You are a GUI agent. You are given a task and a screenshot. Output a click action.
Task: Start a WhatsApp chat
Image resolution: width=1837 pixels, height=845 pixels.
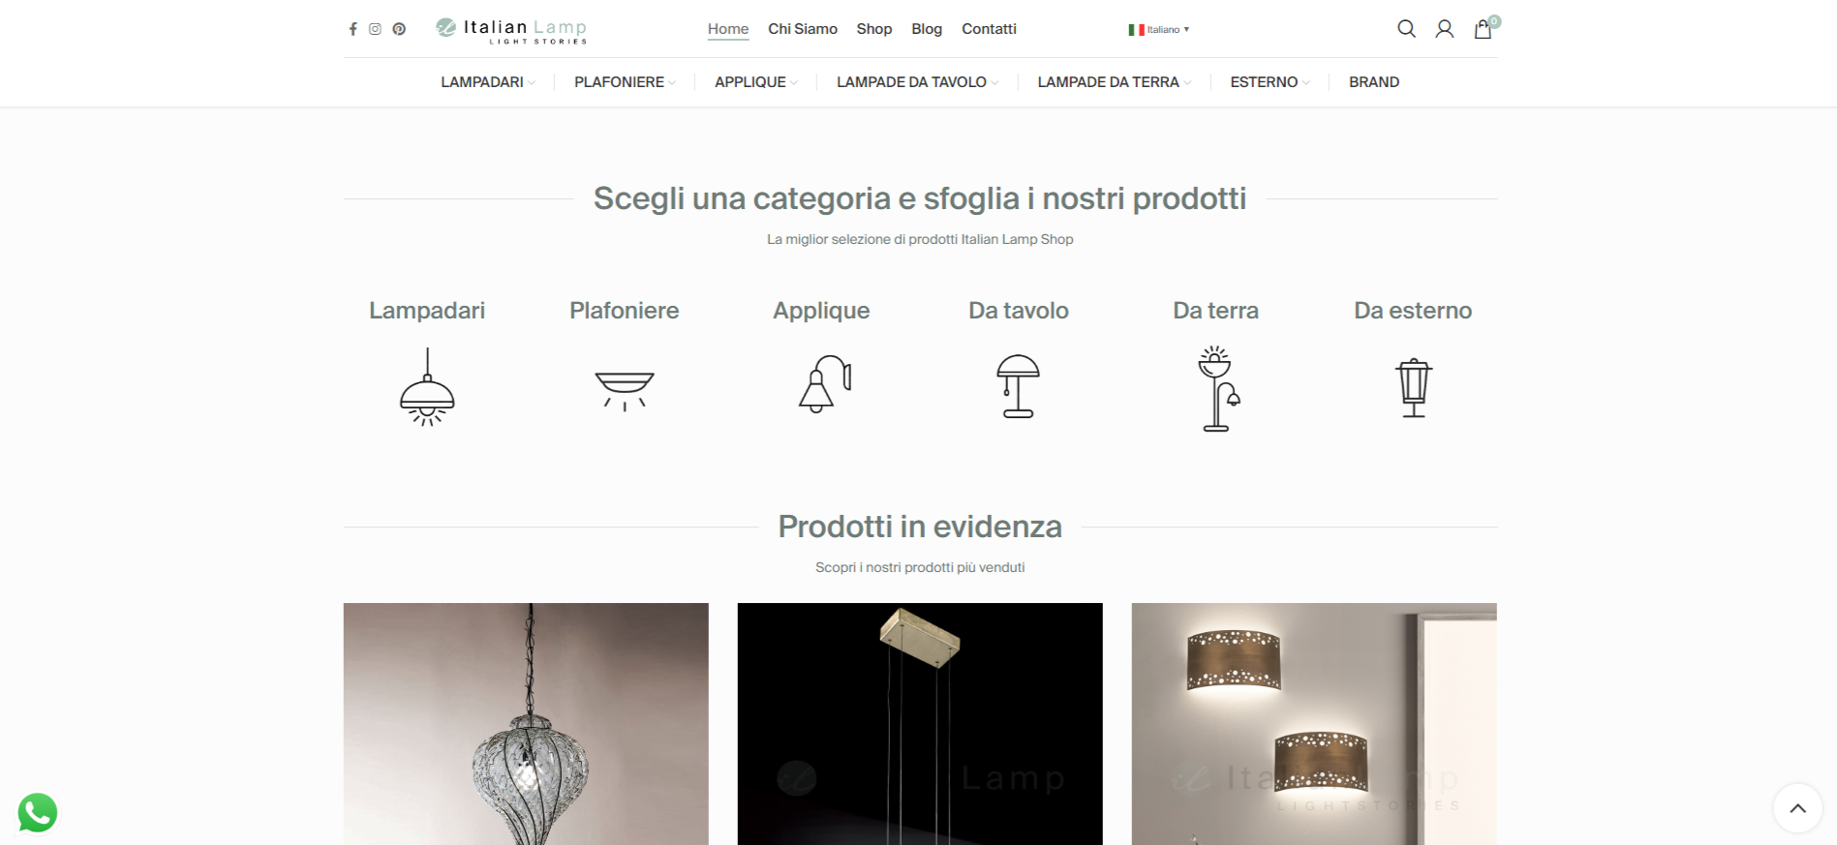tap(38, 813)
